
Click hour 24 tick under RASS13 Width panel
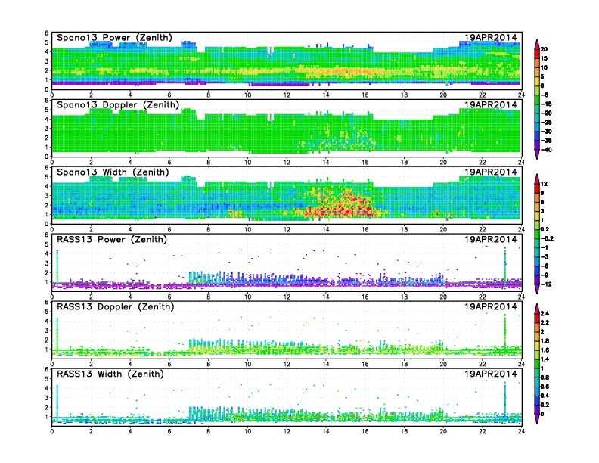click(x=521, y=431)
